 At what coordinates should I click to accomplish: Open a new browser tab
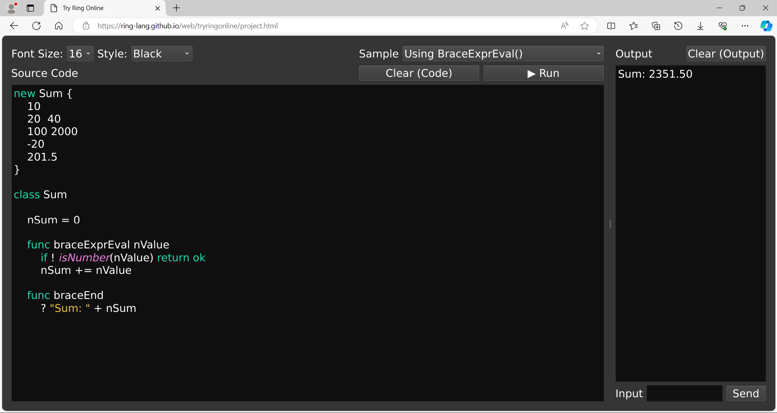pos(177,8)
